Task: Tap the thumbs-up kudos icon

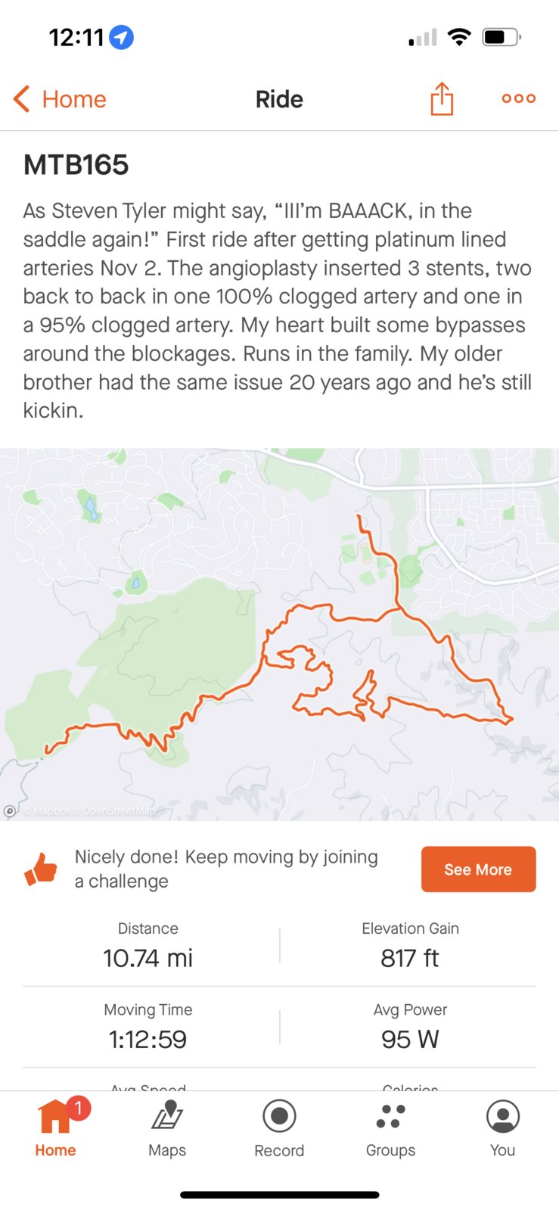Action: click(x=41, y=869)
